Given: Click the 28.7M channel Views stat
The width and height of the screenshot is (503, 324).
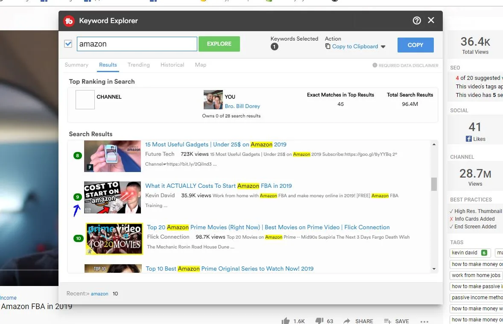Looking at the screenshot, I should coord(475,177).
